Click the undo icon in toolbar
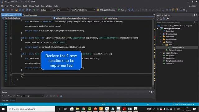Image resolution: width=199 pixels, height=112 pixels. click(34, 10)
